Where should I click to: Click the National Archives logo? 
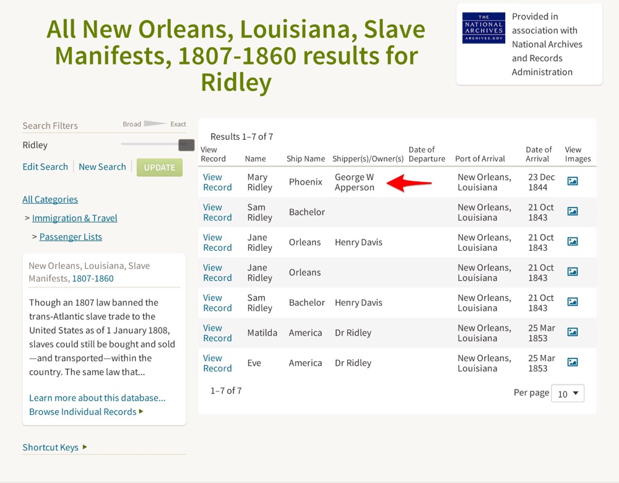pyautogui.click(x=483, y=28)
